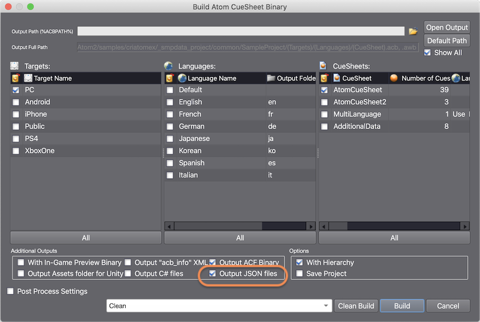Screen dimensions: 480x322
Task: Click the globe icon beside Language Name header
Action: tap(182, 78)
